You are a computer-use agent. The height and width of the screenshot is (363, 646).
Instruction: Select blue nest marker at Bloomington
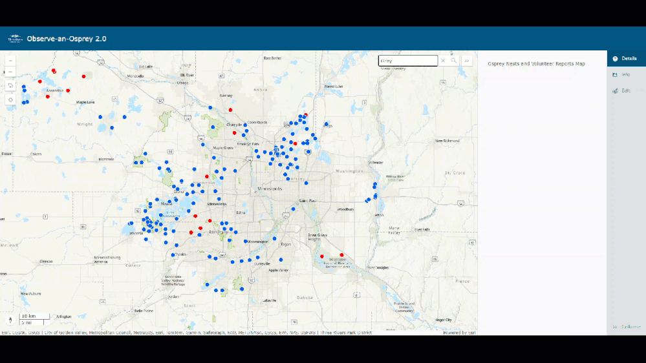point(246,241)
